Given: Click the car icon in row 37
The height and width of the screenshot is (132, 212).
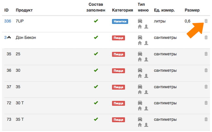Looking at the screenshot, I should coord(140,86).
